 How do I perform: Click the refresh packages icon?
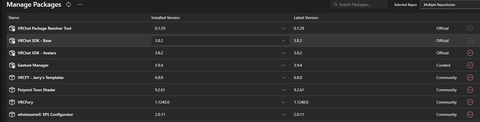[x=68, y=4]
